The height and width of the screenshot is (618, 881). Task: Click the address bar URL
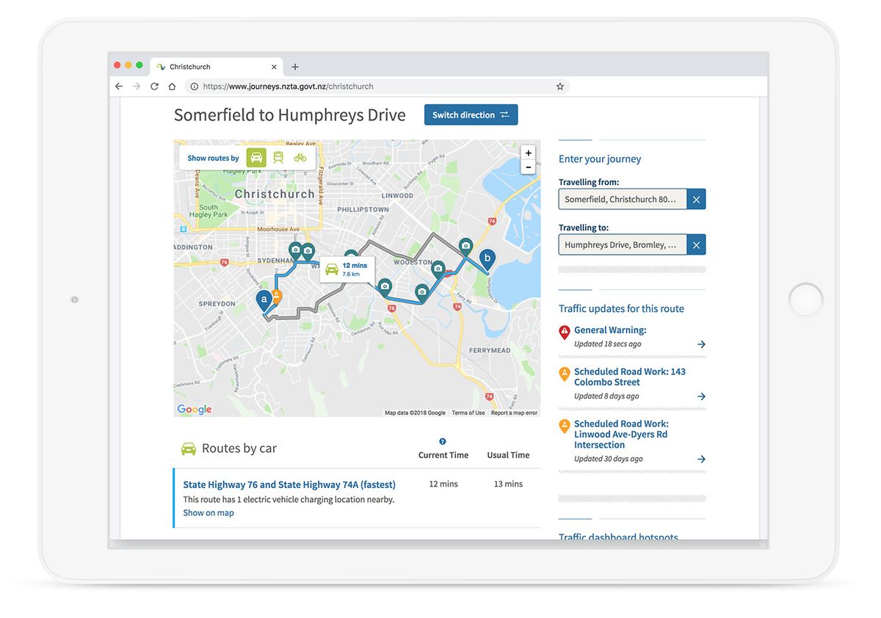[288, 86]
